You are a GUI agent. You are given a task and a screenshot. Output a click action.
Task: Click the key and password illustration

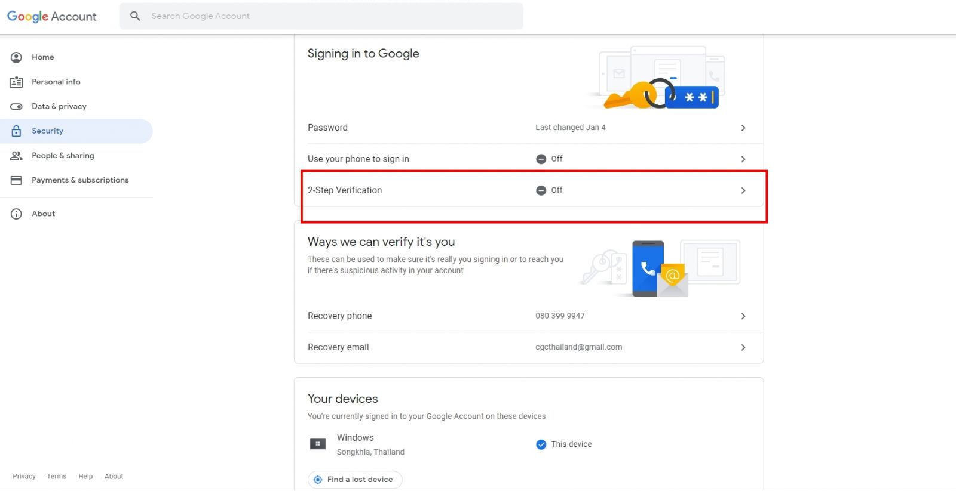657,78
